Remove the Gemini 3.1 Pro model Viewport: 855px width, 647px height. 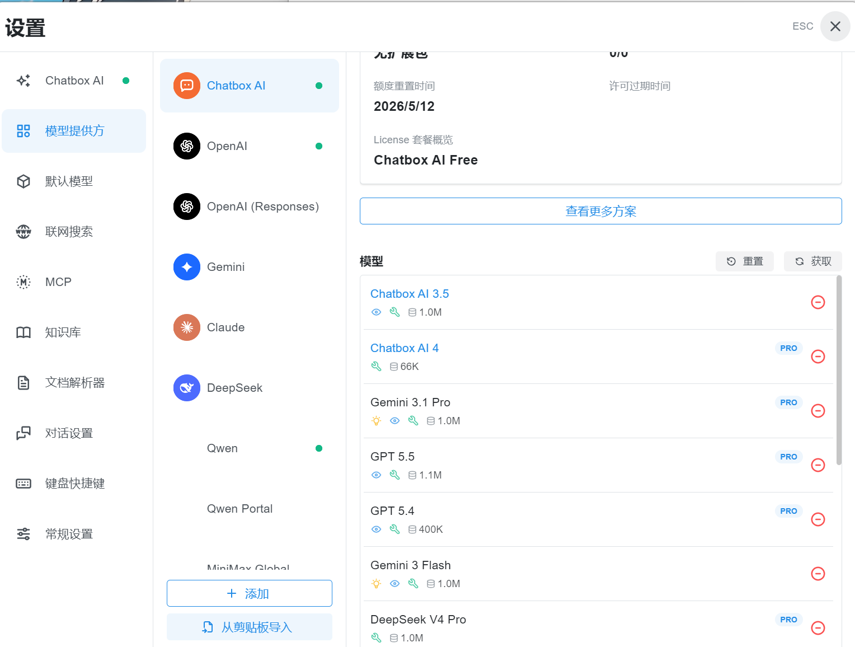click(x=818, y=411)
